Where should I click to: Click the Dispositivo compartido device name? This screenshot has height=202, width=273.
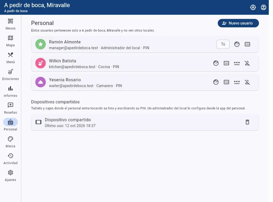click(x=68, y=120)
